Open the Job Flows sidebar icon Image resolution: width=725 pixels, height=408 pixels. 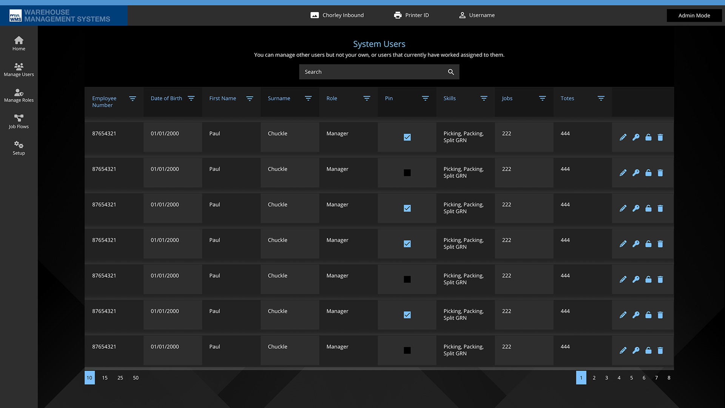19,121
